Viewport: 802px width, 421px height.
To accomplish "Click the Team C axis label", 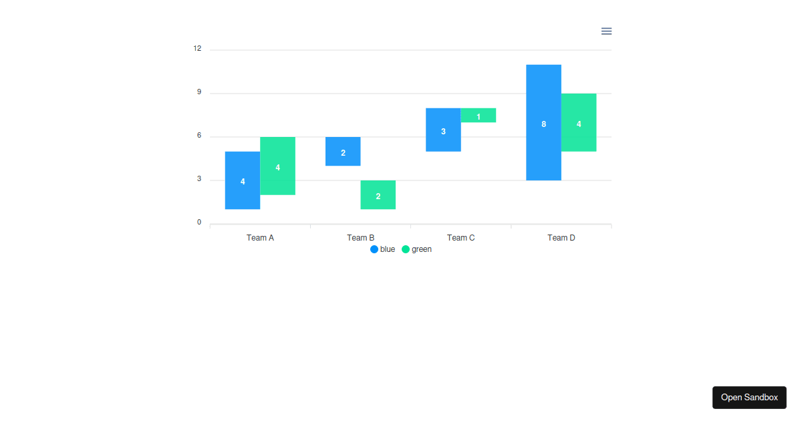I will 460,238.
